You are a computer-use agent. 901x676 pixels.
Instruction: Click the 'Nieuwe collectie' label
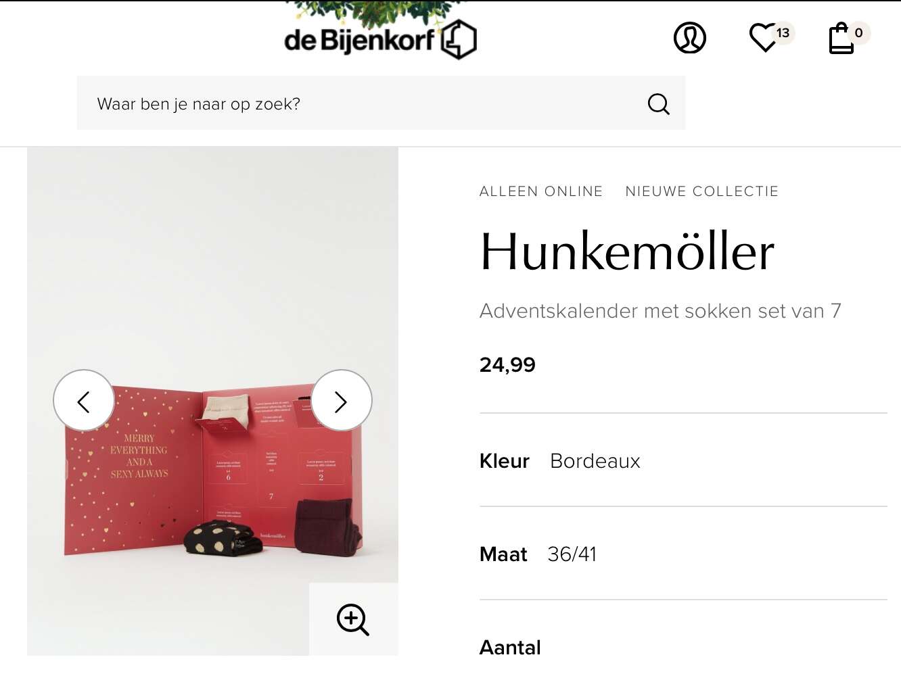coord(702,191)
